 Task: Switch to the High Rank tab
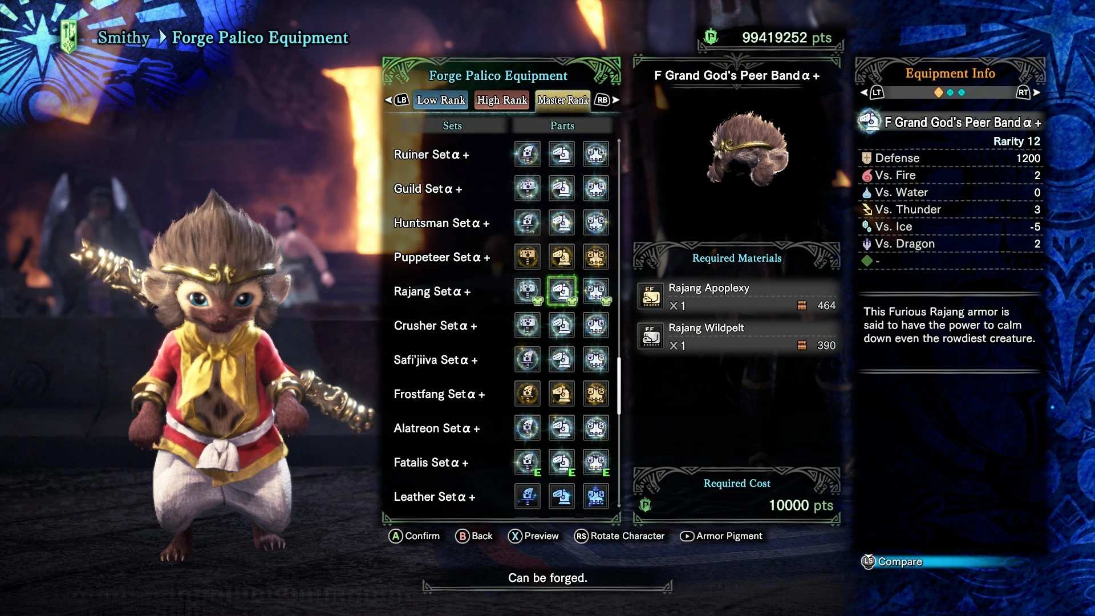[x=502, y=100]
